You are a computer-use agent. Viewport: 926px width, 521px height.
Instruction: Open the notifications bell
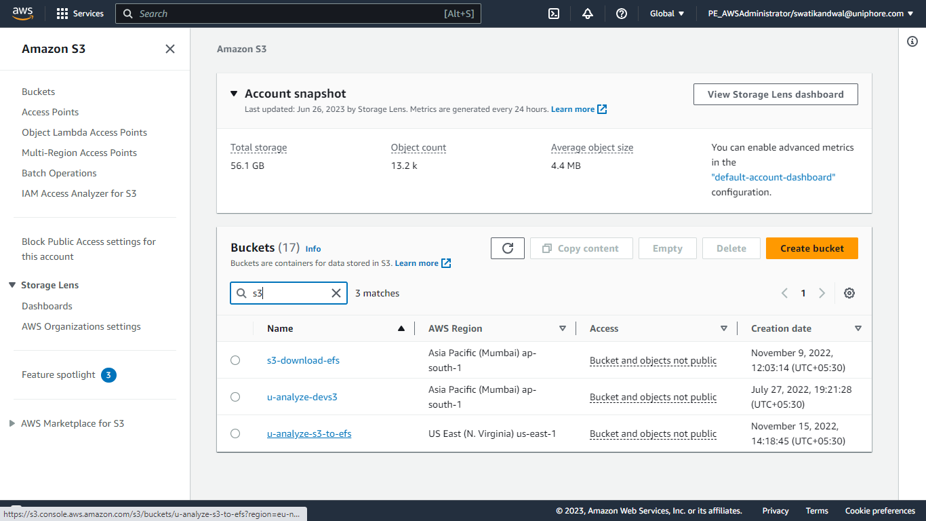pyautogui.click(x=588, y=14)
